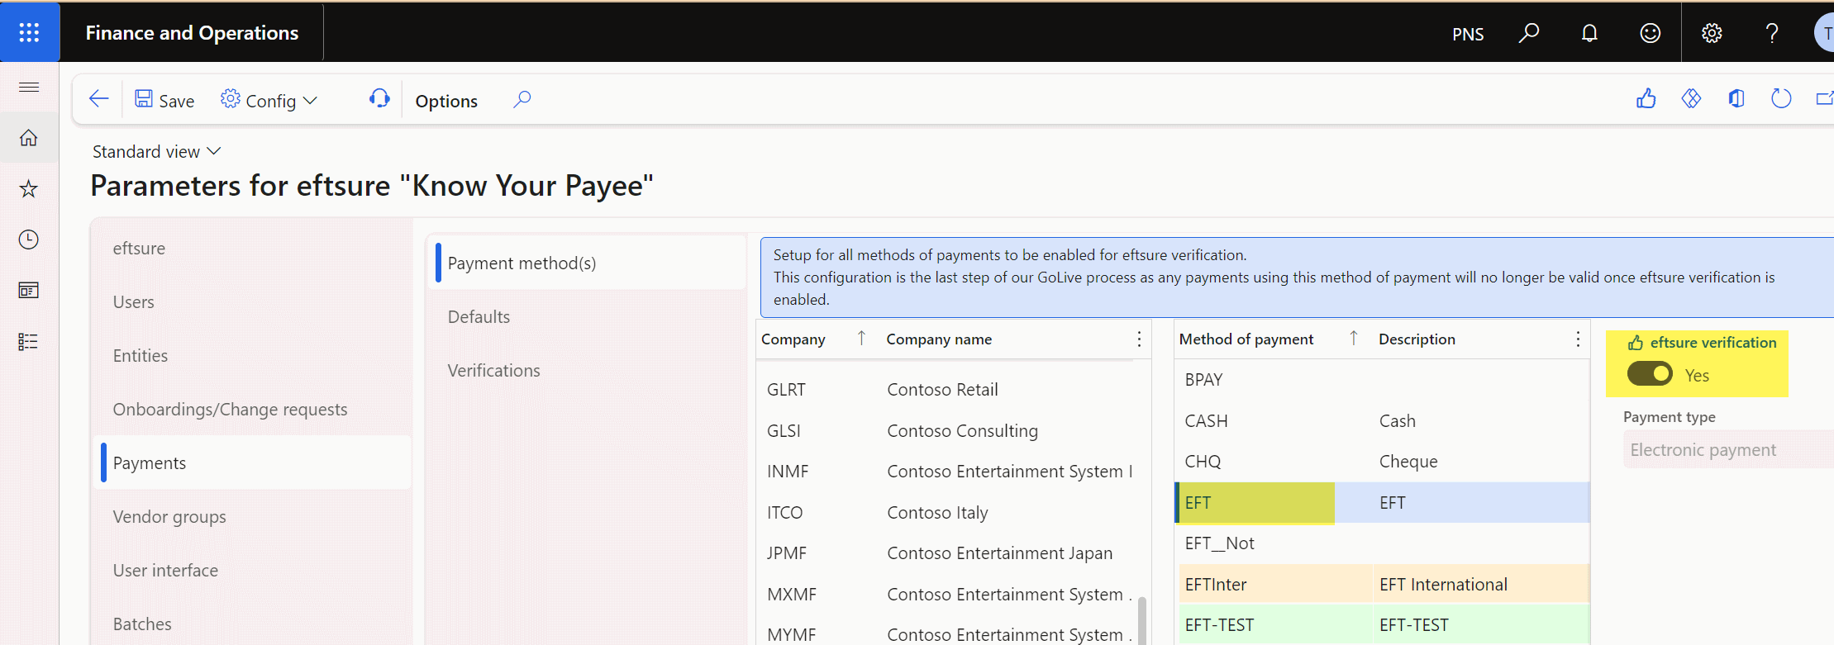1834x645 pixels.
Task: Open the User interface tab
Action: coord(251,571)
